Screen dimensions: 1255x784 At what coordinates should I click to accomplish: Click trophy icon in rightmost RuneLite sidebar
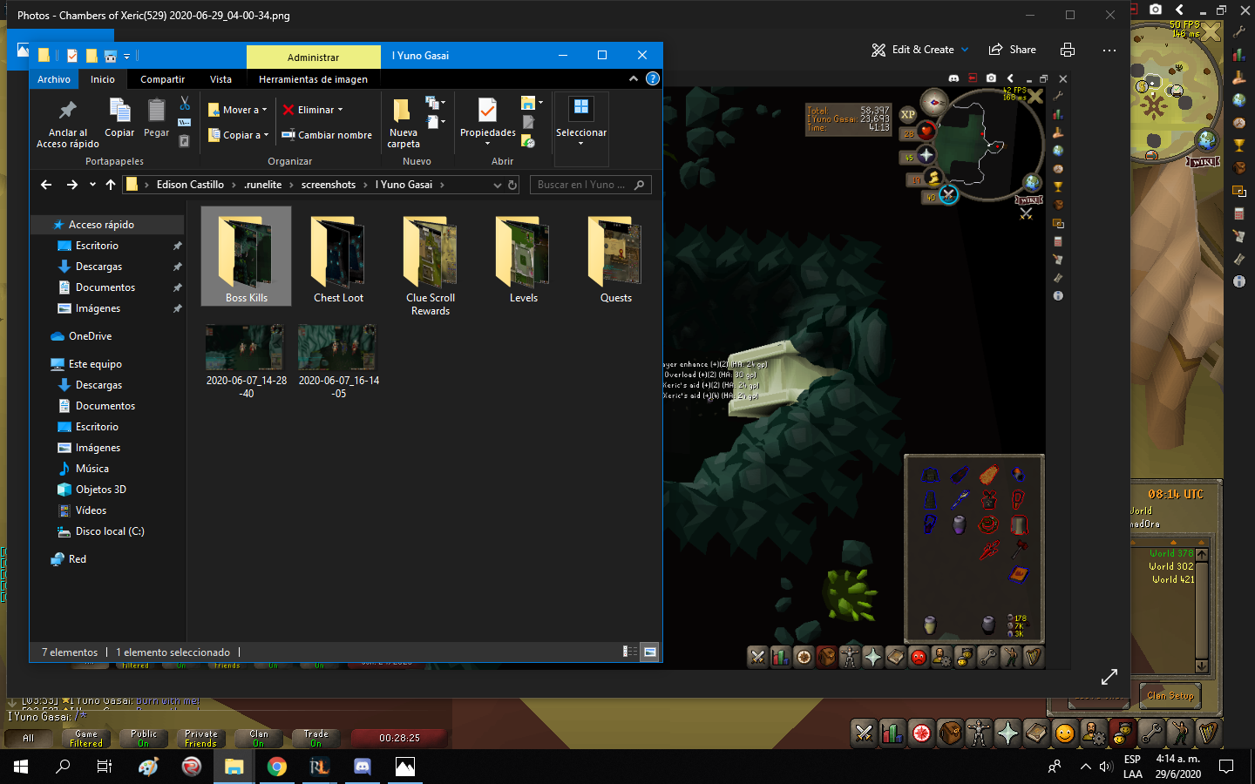[1239, 145]
